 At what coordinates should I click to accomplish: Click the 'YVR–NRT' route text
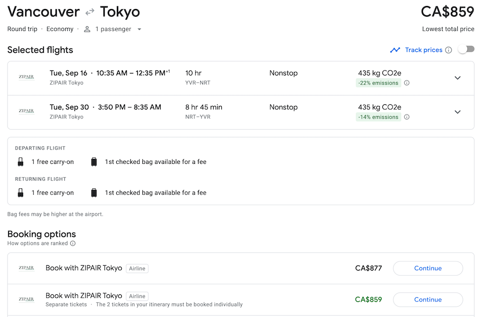[198, 83]
